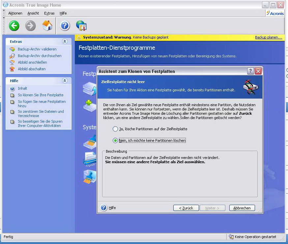Click the Abbild anschließen icon
The height and width of the screenshot is (244, 288).
(12, 62)
